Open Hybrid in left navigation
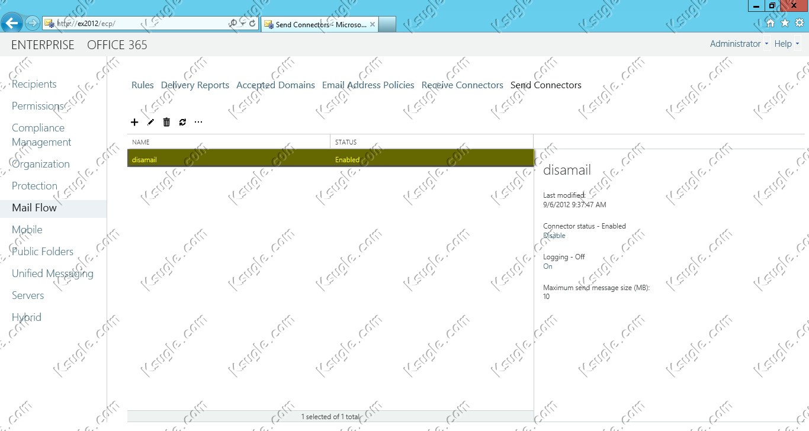Screen dimensions: 809x431 pos(27,317)
